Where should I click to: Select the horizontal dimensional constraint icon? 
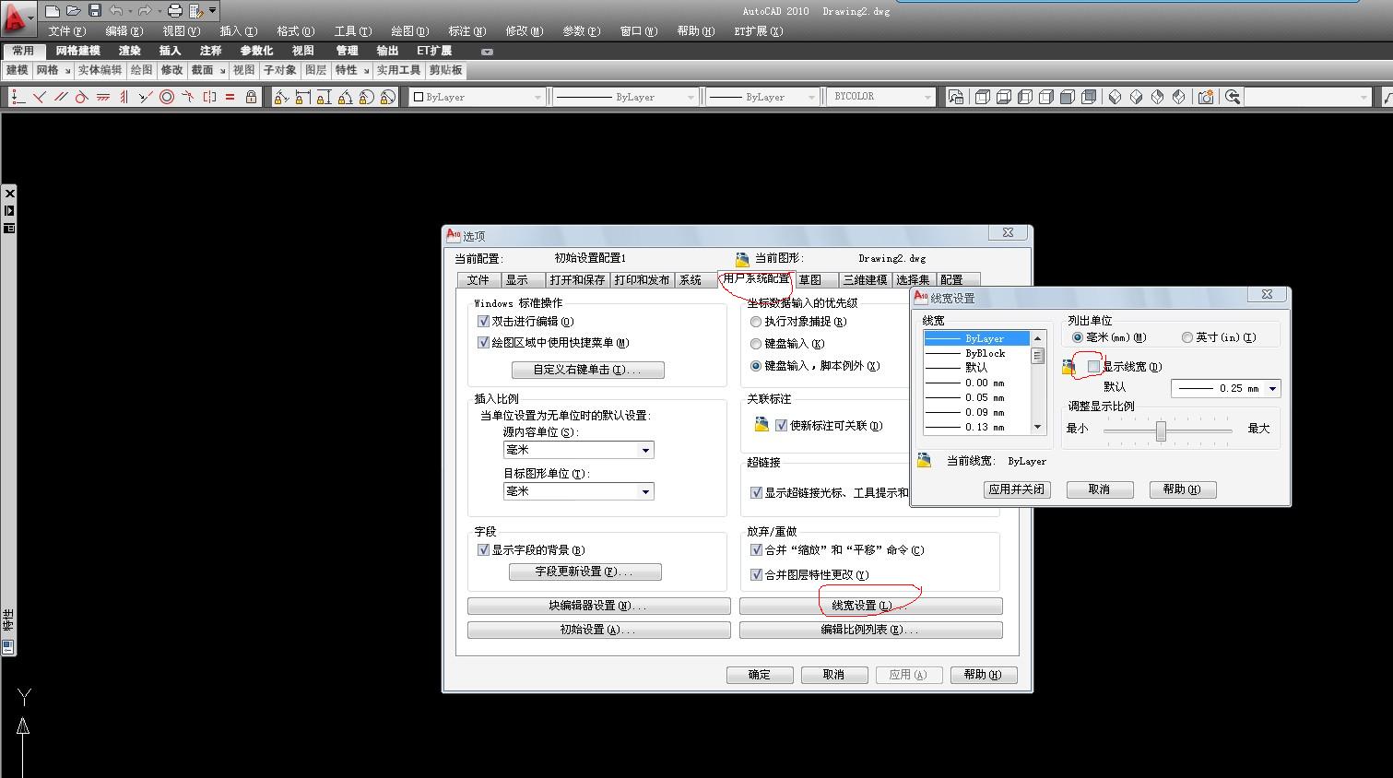302,97
